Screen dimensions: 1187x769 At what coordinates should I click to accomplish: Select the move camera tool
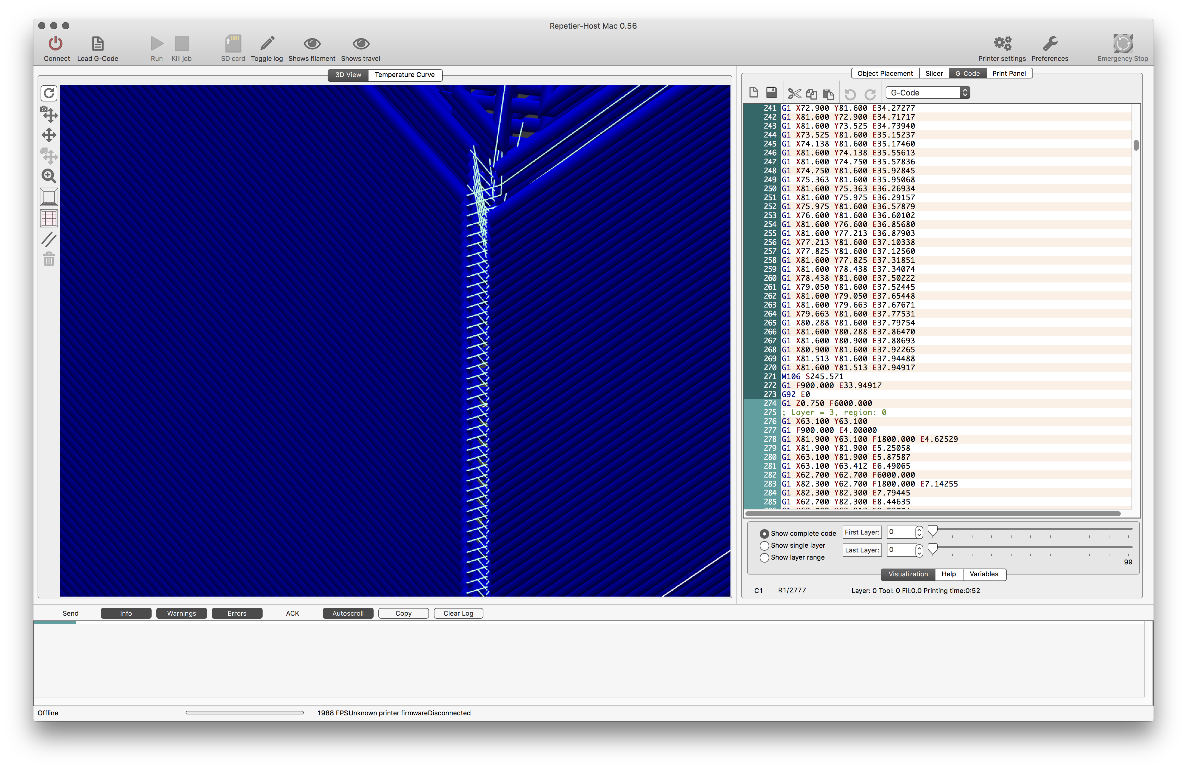pyautogui.click(x=49, y=114)
